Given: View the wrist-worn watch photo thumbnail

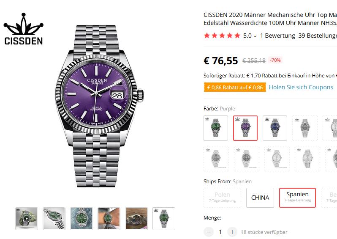Looking at the screenshot, I should (109, 219).
